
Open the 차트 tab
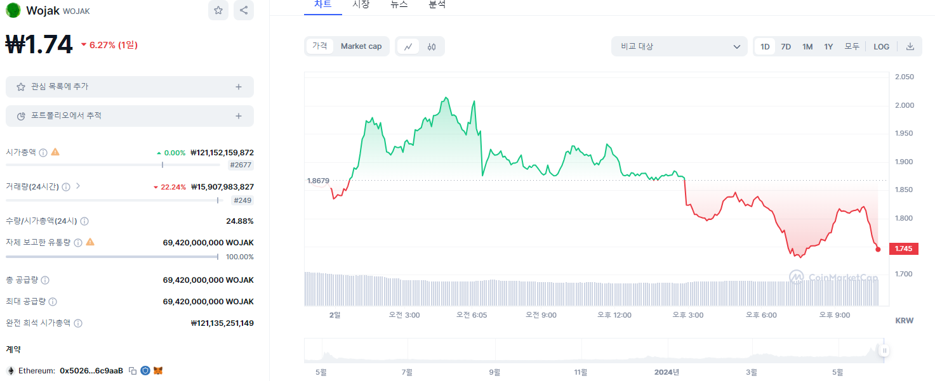(x=322, y=4)
